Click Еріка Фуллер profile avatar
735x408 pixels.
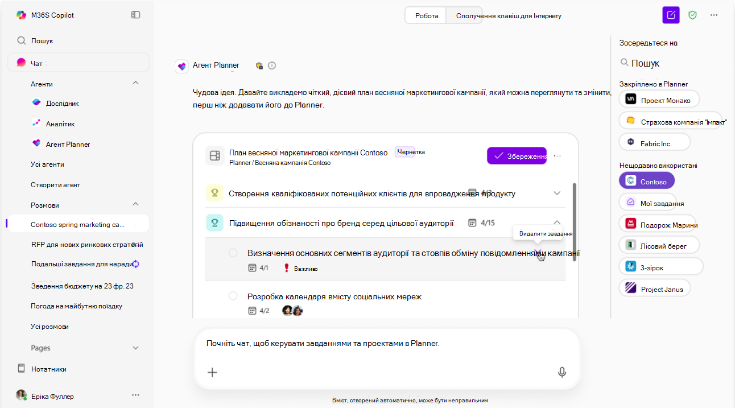tap(22, 395)
